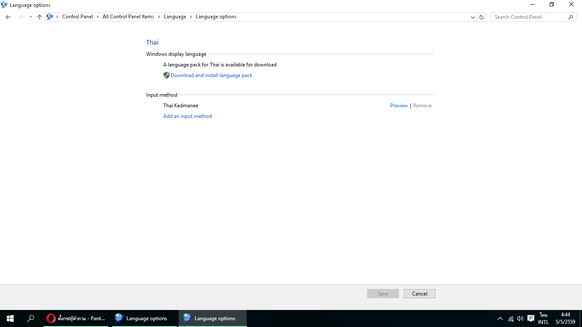
Task: Click the Windows display language section label
Action: (176, 54)
